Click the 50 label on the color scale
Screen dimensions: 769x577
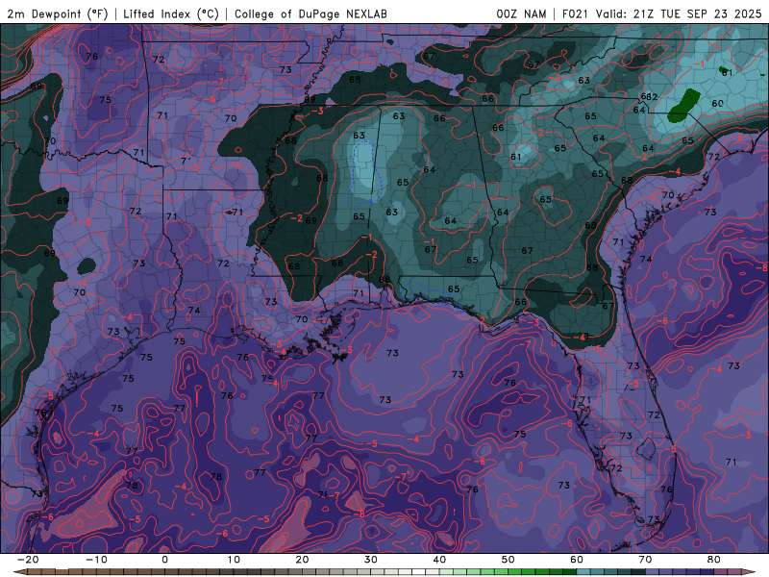pyautogui.click(x=509, y=560)
